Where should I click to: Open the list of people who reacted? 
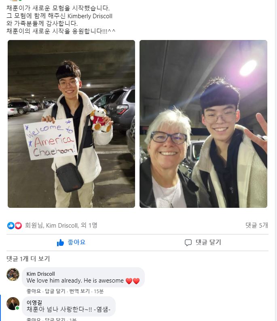(61, 226)
